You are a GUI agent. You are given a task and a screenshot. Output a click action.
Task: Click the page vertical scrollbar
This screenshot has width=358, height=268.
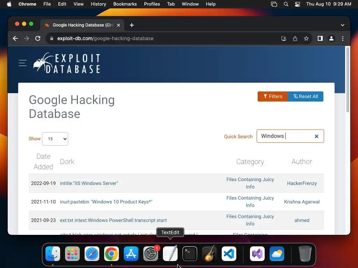[x=348, y=80]
